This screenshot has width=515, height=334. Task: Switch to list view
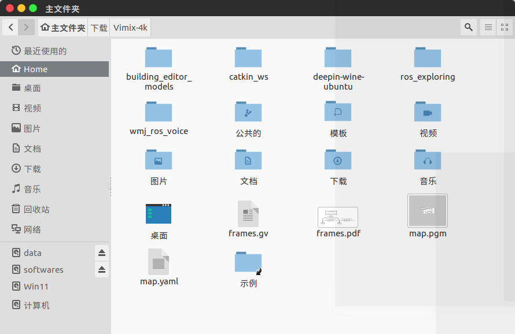coord(488,27)
